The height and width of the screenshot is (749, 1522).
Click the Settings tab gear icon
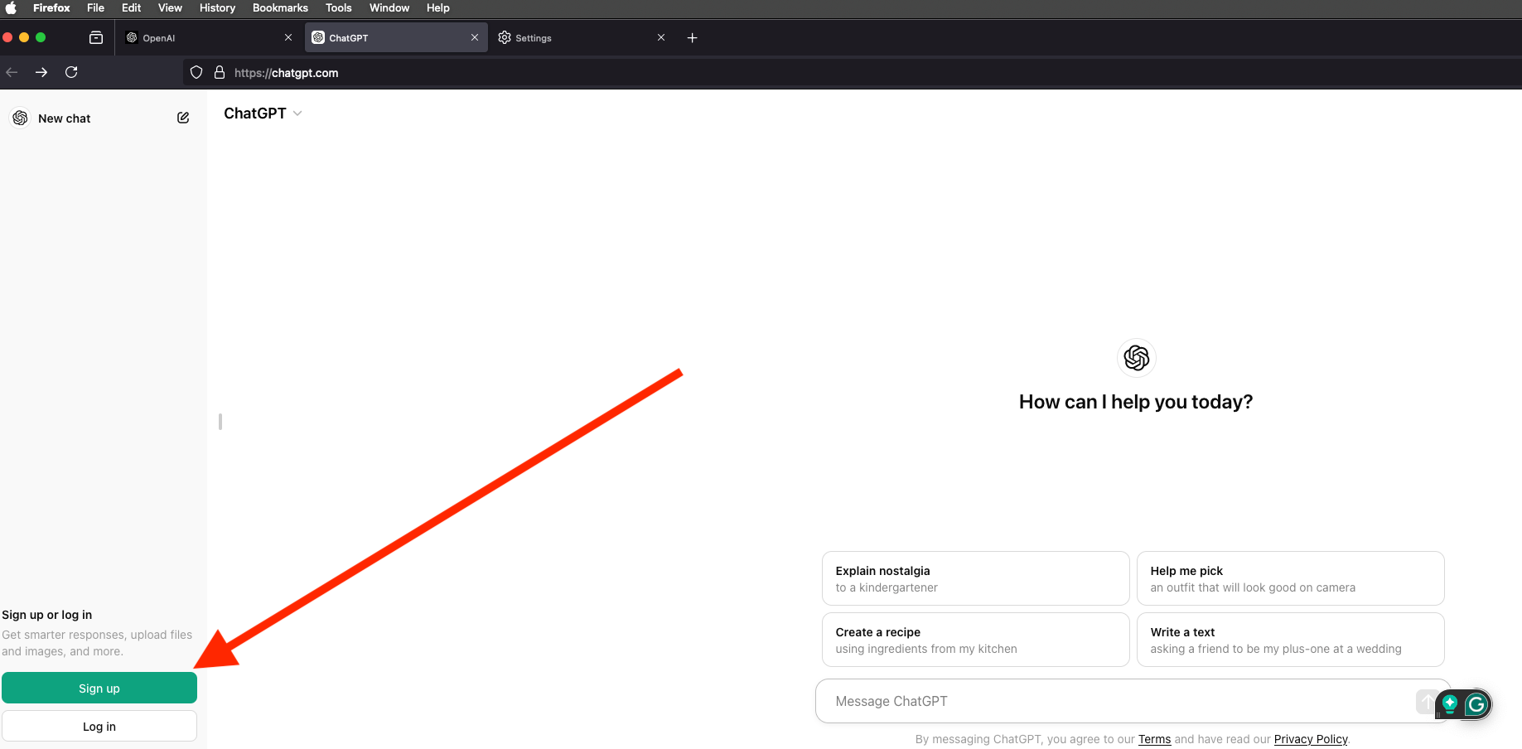pos(505,37)
